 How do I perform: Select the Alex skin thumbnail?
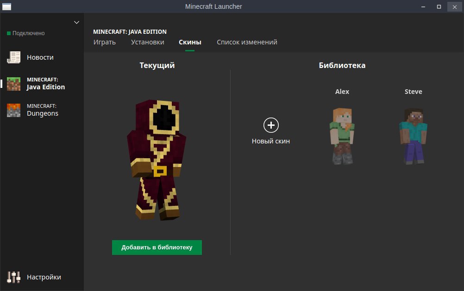(x=342, y=136)
